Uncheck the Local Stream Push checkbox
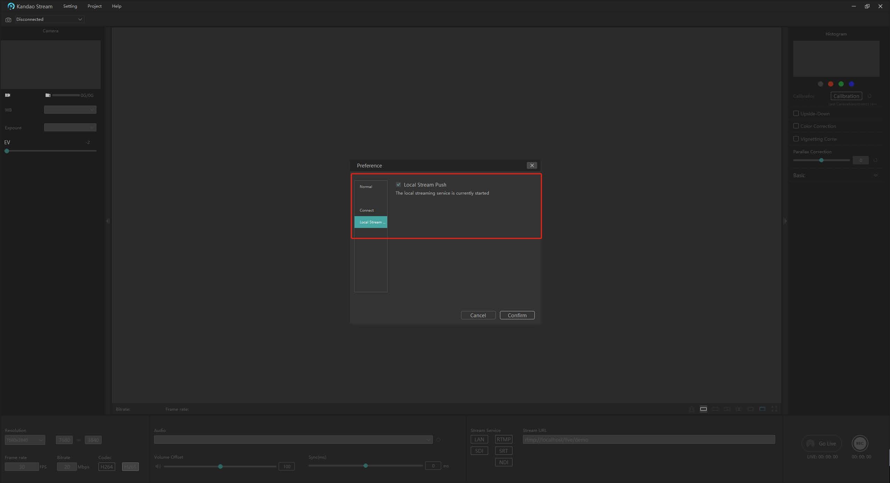Screen dimensions: 890x483 point(398,185)
